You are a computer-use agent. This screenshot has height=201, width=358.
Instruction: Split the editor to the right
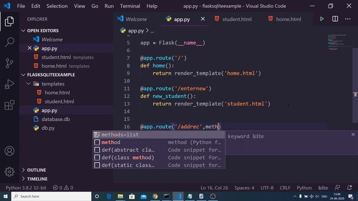pyautogui.click(x=335, y=19)
